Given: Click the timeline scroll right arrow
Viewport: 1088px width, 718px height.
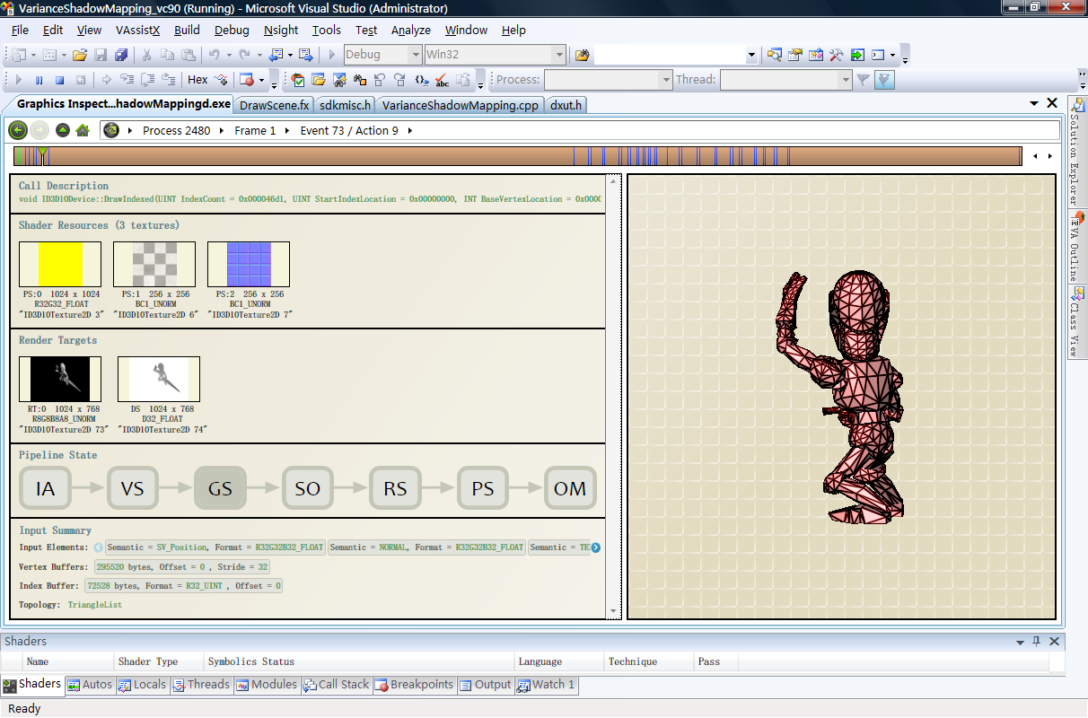Looking at the screenshot, I should pos(1049,156).
